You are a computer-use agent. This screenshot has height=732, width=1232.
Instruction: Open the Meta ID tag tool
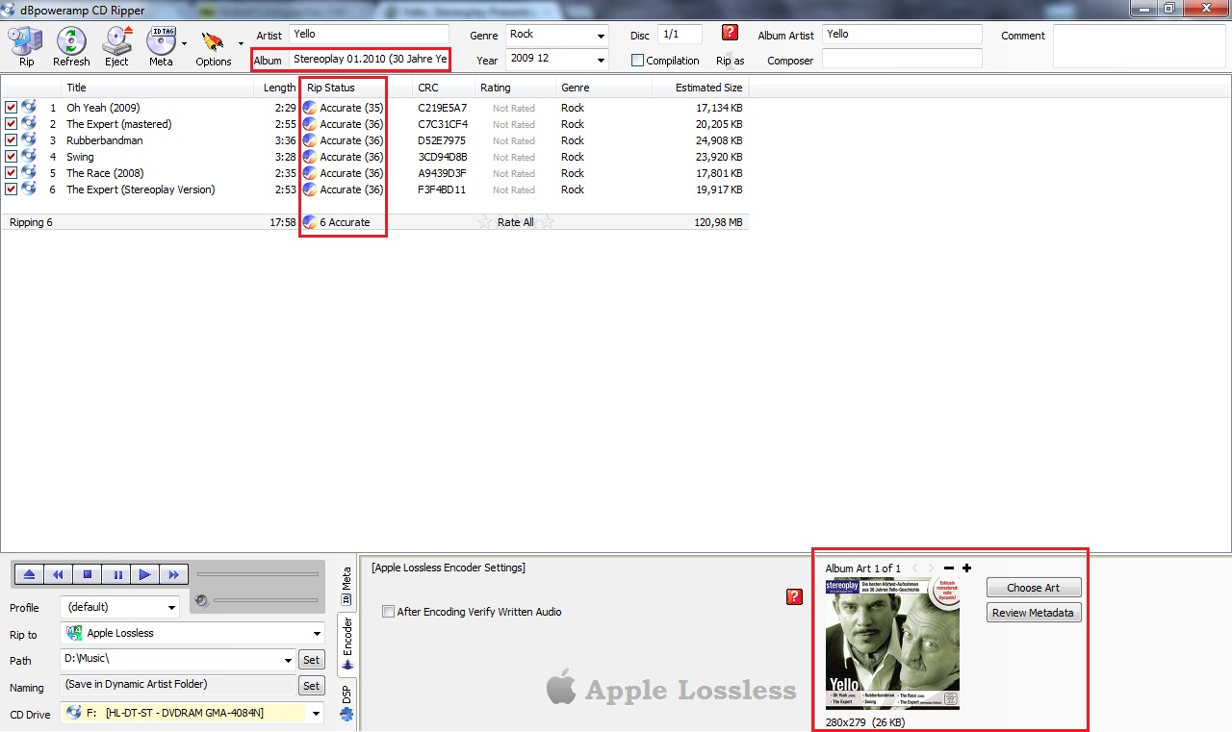click(160, 45)
